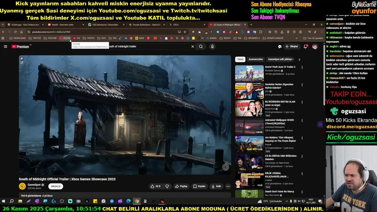Run the search with the magnifier button
Viewport: 377px width, 212px height.
201,47
